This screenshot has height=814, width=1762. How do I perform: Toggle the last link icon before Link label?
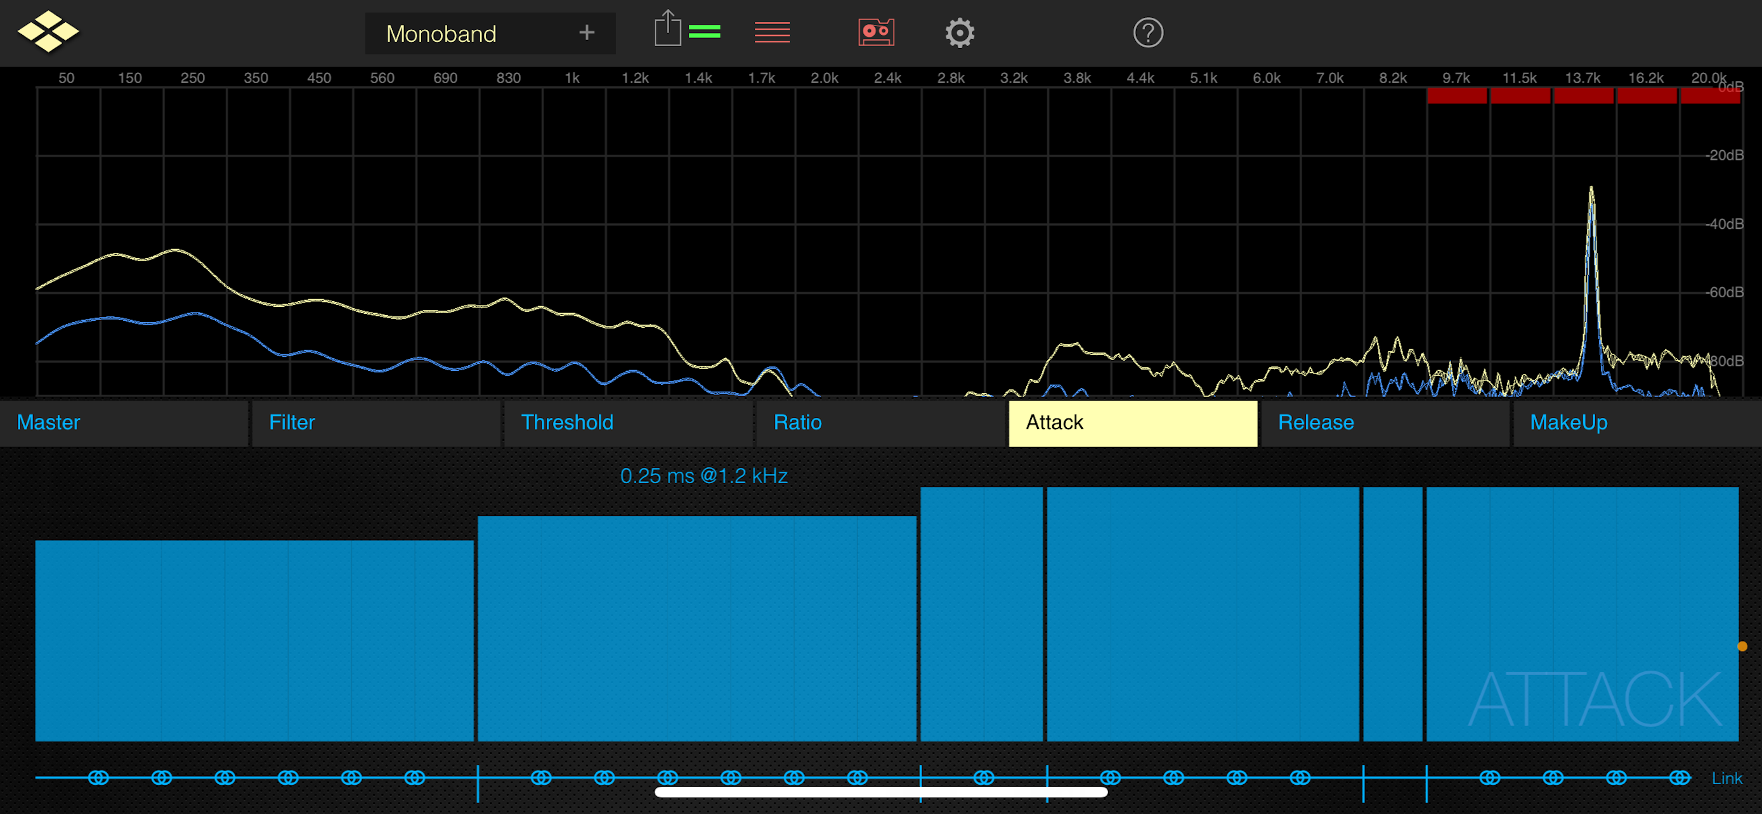(x=1680, y=777)
